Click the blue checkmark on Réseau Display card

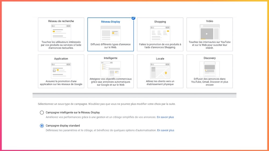pyautogui.click(x=133, y=18)
